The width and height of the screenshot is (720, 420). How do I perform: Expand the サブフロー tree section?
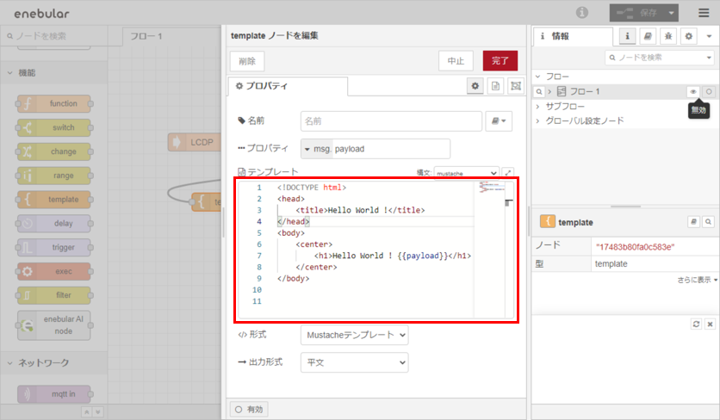pos(537,107)
